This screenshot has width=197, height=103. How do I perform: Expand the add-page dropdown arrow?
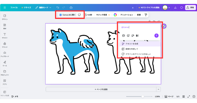158,89
